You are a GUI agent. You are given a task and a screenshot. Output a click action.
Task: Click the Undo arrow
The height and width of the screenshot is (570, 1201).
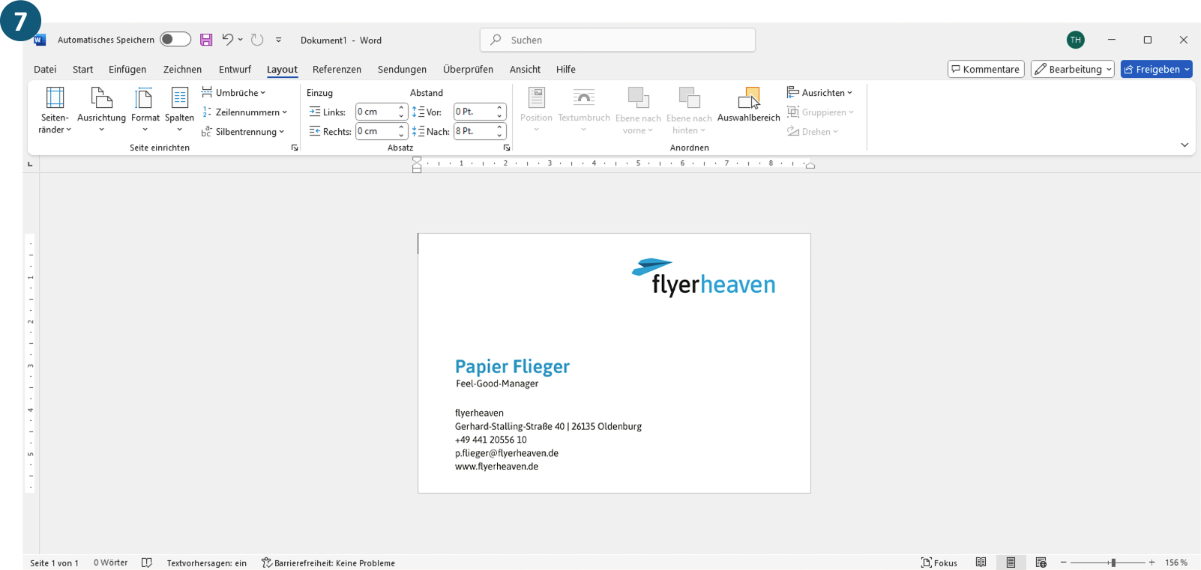(228, 40)
